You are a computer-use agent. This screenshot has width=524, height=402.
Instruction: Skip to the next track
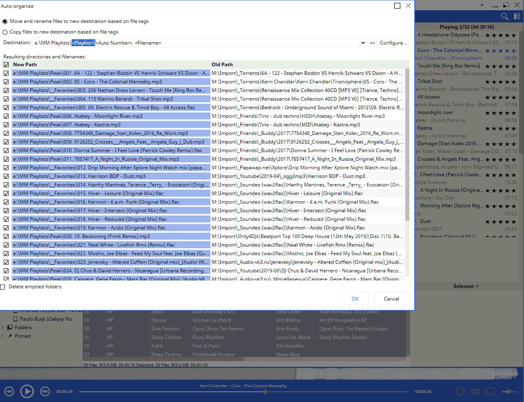click(45, 391)
